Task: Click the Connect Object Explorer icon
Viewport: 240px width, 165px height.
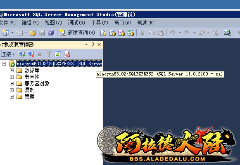Action: coord(21,54)
